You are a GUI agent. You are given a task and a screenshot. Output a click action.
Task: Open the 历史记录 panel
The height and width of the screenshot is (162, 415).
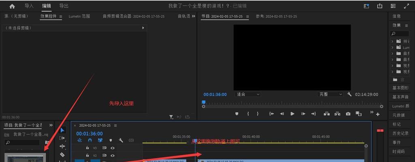click(400, 133)
